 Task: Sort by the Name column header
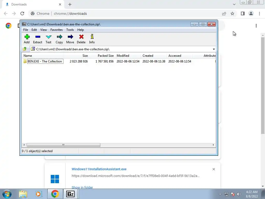coord(43,56)
